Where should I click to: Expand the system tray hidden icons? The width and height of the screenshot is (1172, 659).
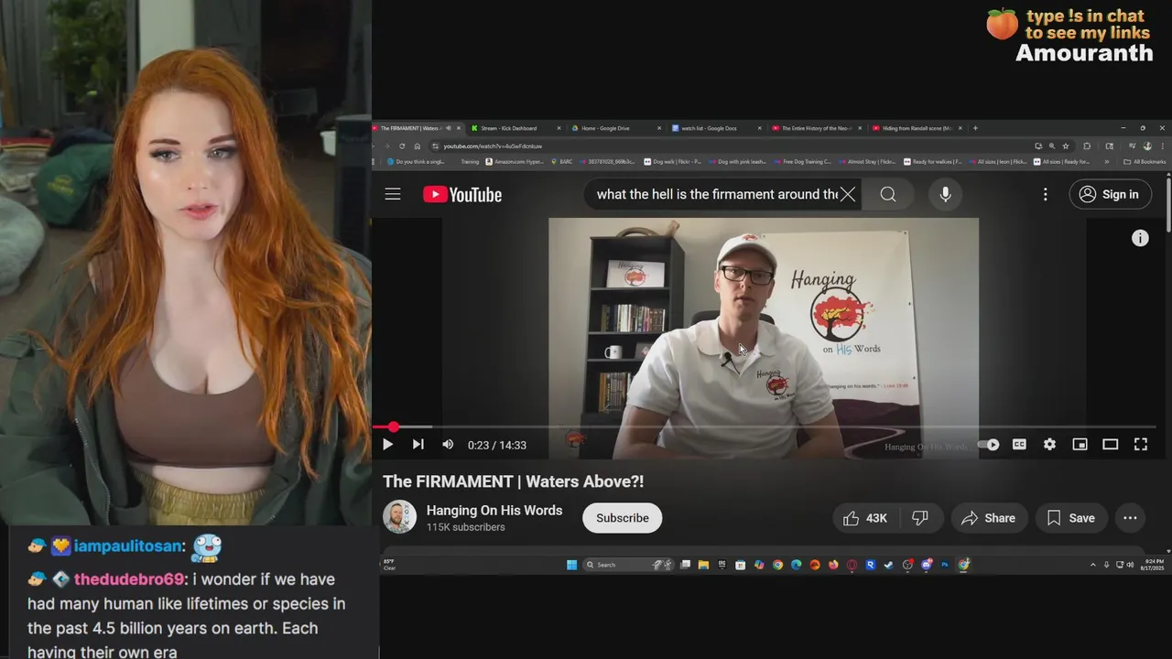(1092, 565)
